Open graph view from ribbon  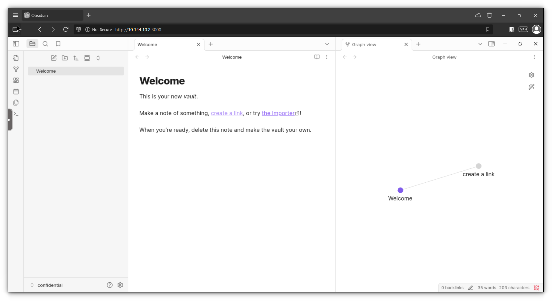click(16, 69)
